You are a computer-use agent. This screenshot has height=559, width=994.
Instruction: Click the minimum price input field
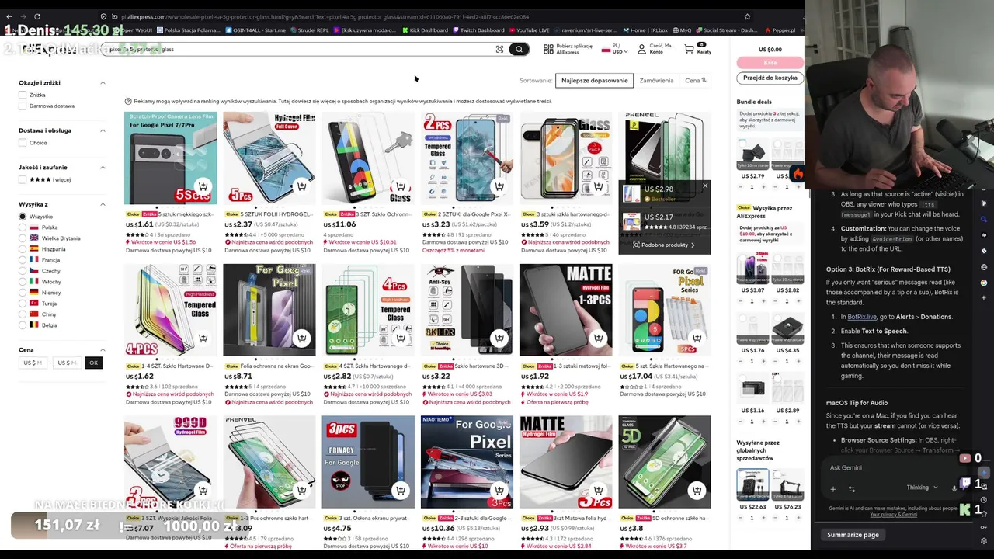tap(33, 363)
